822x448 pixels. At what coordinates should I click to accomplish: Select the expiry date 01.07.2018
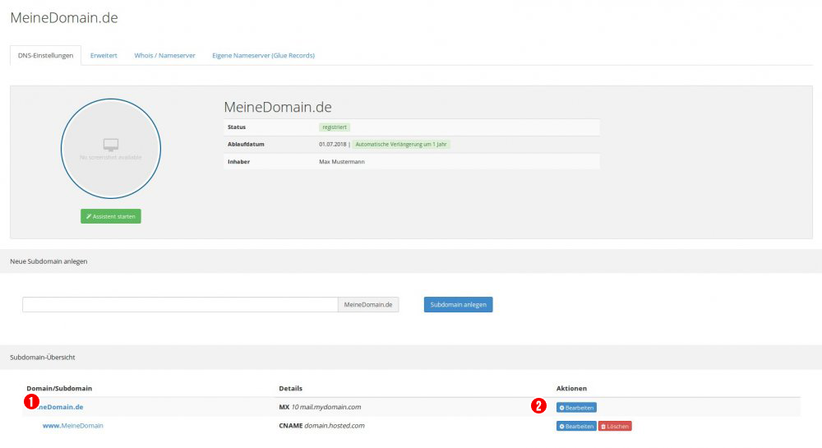(332, 144)
